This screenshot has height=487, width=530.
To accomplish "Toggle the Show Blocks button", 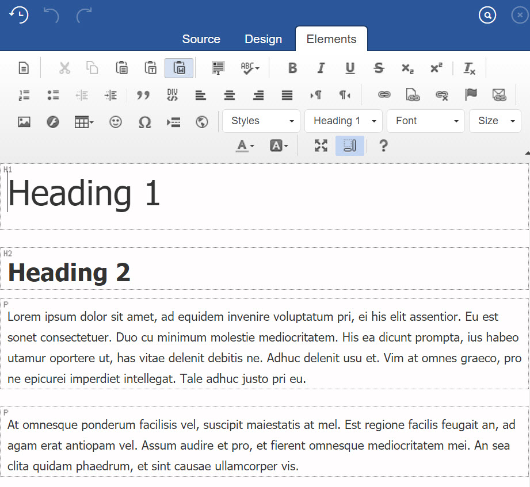I will click(x=350, y=146).
